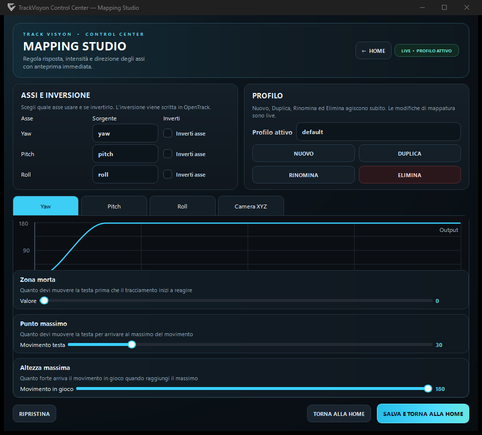Click the Punto massimo heading
This screenshot has height=435, width=482.
click(x=44, y=323)
